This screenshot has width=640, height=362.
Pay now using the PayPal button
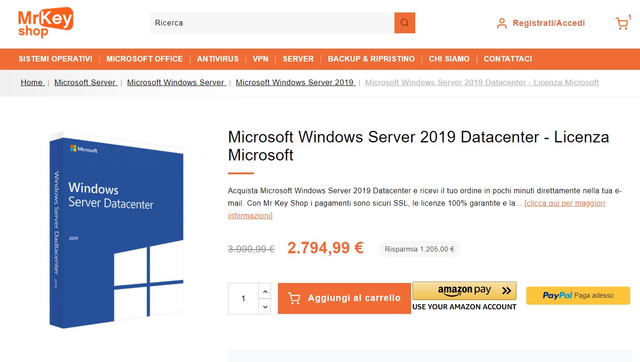point(578,295)
